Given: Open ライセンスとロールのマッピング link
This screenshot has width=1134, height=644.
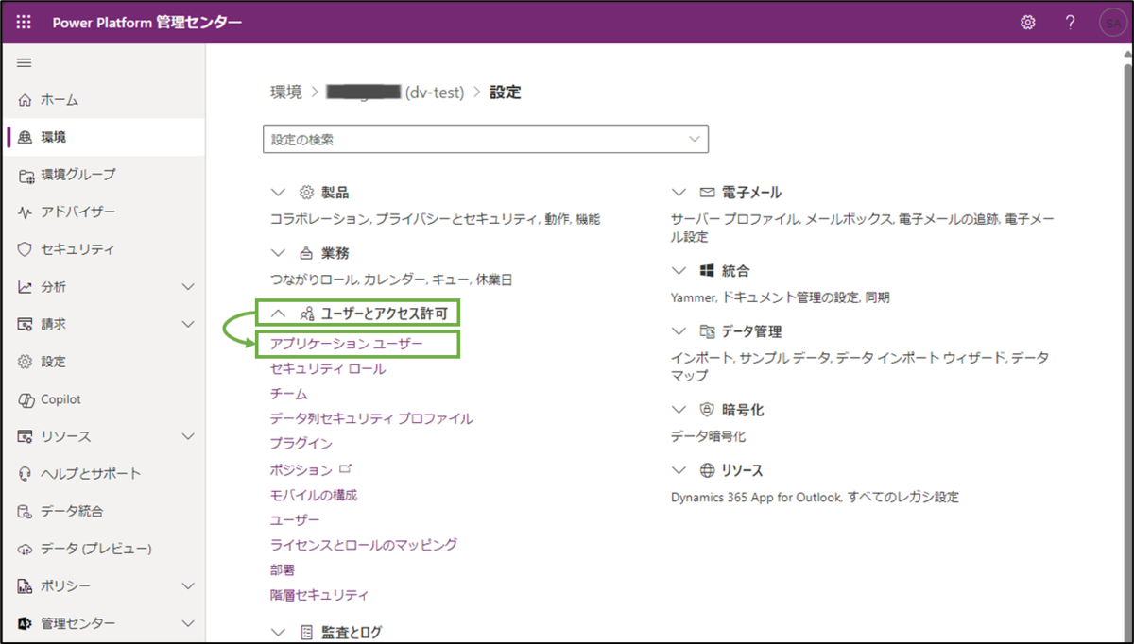Looking at the screenshot, I should pos(364,545).
